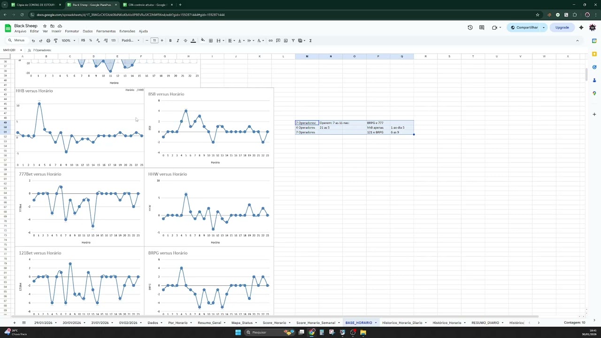Open horizontal alignment dropdown
This screenshot has width=601, height=338.
pos(231,40)
